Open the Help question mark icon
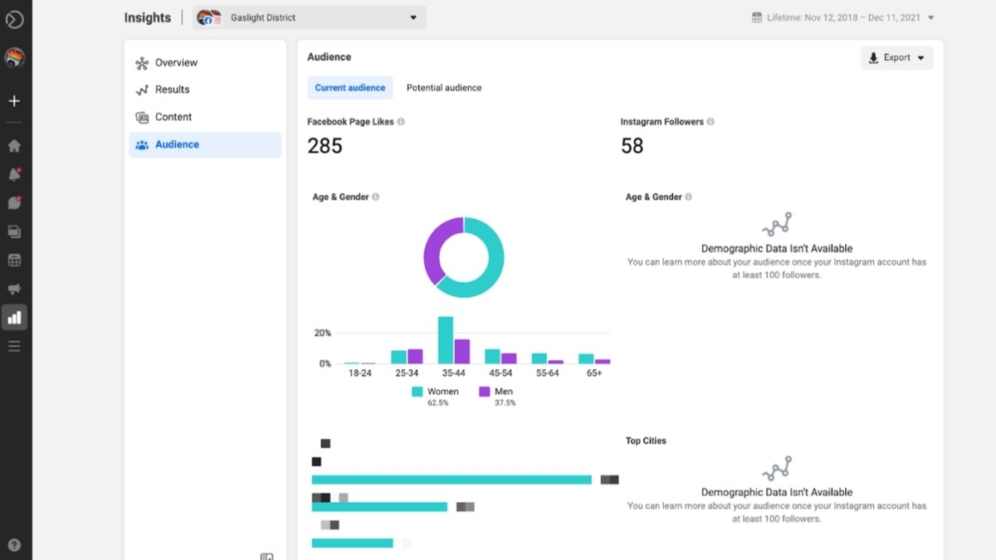This screenshot has height=560, width=996. [x=14, y=545]
